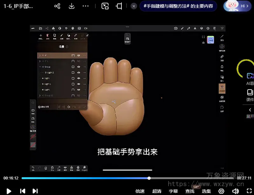Collapse the Group tree node arrow
The height and width of the screenshot is (195, 254).
(40, 67)
